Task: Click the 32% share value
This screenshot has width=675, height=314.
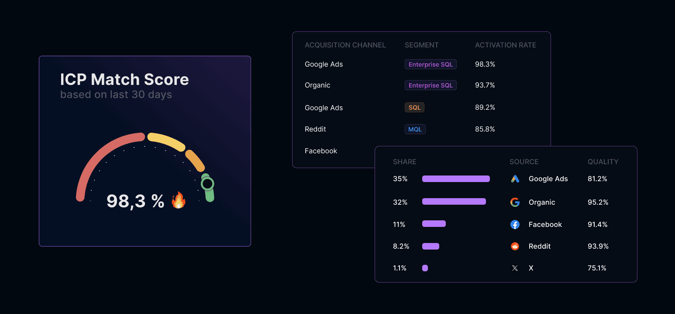Action: click(x=400, y=203)
